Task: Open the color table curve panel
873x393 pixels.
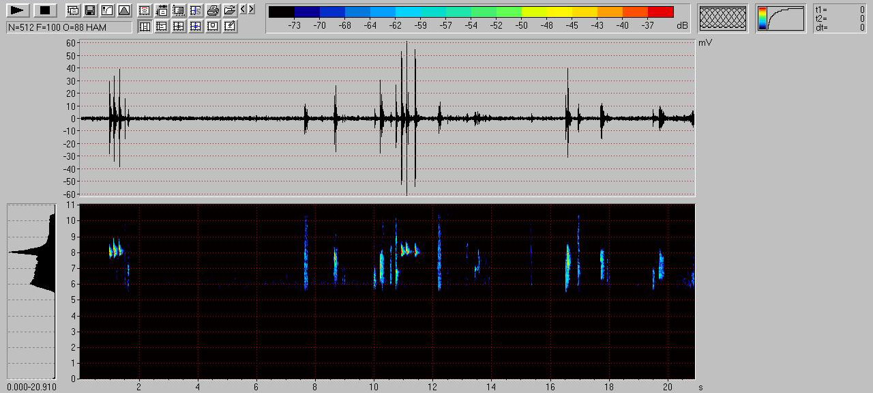Action: pos(780,18)
